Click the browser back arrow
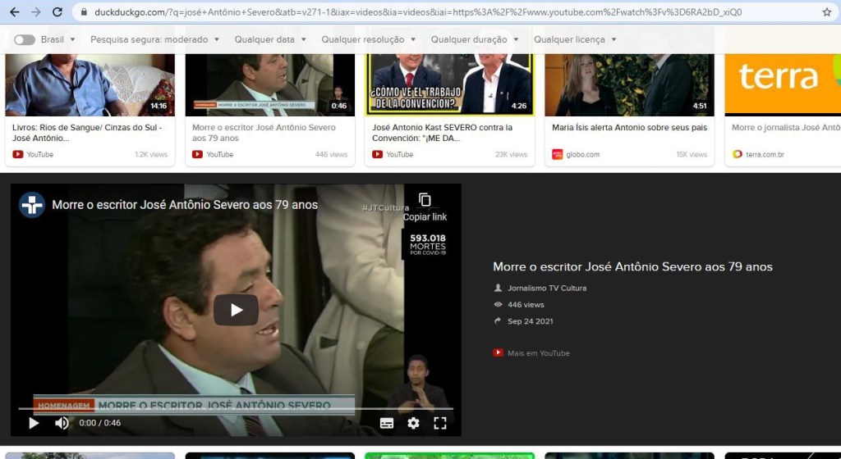 [x=14, y=12]
